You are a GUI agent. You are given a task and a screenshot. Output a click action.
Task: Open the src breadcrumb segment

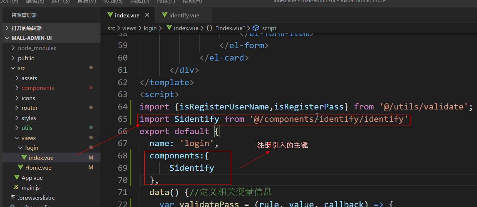tap(111, 28)
